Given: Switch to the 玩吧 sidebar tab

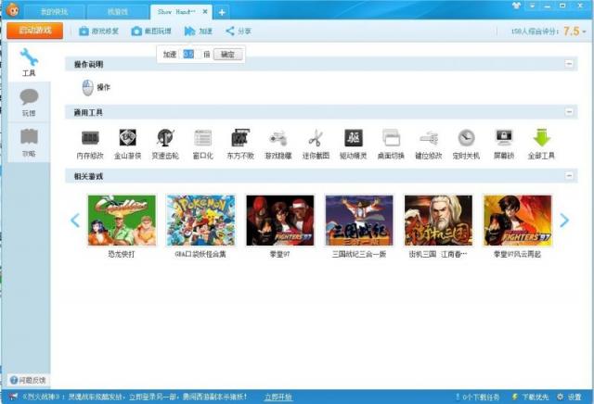Looking at the screenshot, I should [x=29, y=100].
